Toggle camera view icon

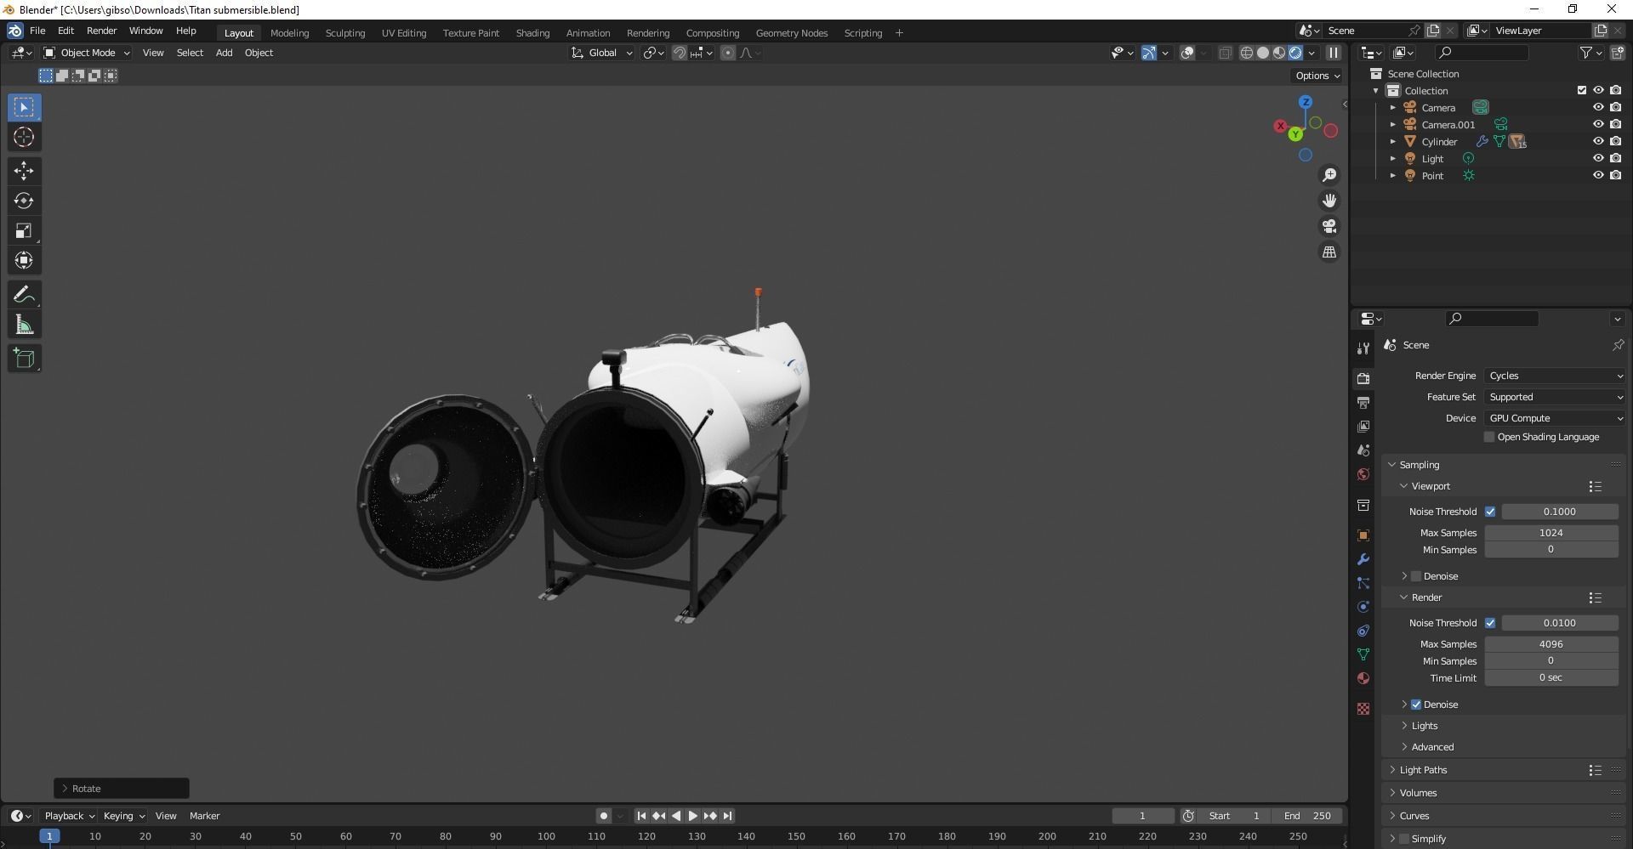(x=1329, y=226)
